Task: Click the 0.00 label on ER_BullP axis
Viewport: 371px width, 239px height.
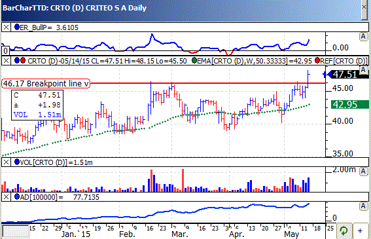Action: 340,48
